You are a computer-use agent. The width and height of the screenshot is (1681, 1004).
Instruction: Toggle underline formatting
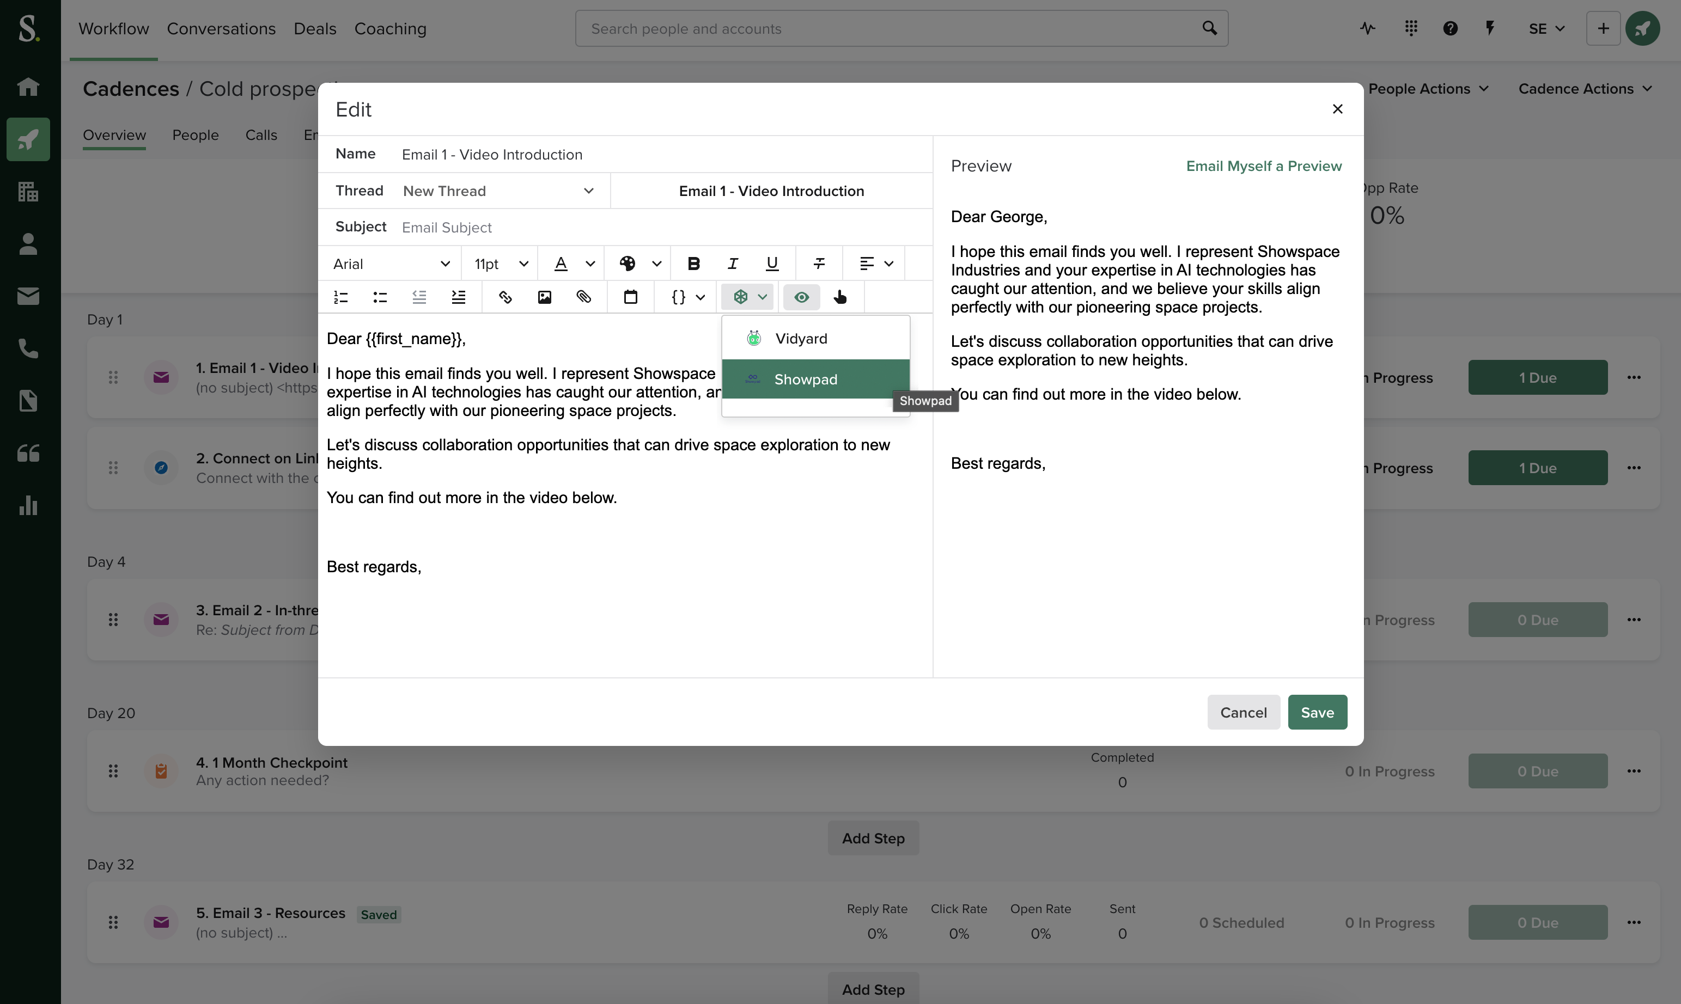[771, 264]
